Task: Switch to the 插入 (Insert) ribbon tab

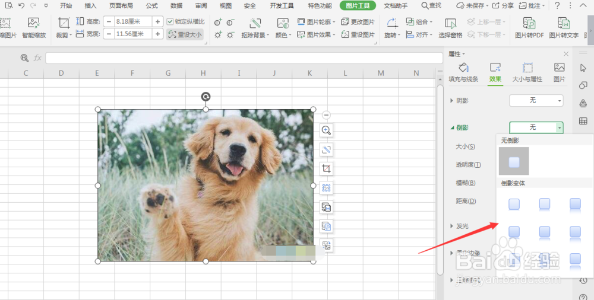Action: coord(90,6)
